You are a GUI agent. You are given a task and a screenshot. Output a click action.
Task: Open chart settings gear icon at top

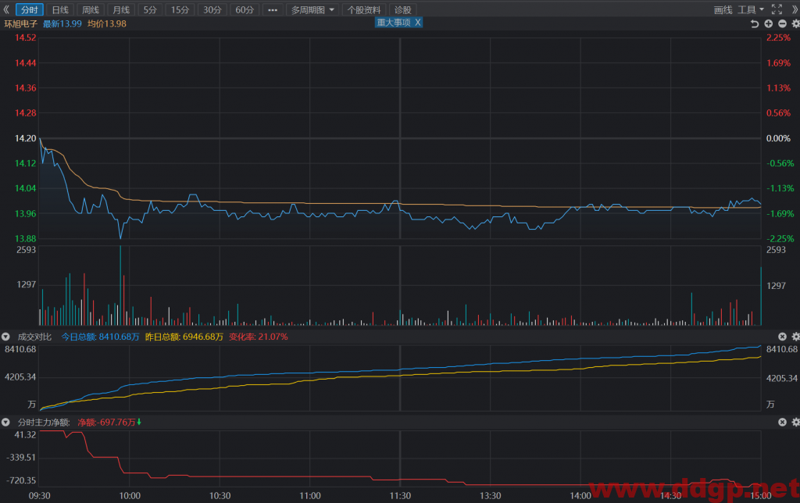pos(795,23)
